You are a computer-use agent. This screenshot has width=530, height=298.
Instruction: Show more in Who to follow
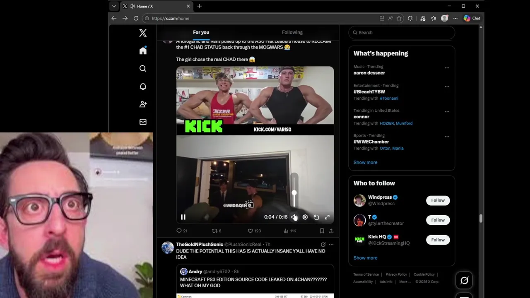(x=365, y=258)
